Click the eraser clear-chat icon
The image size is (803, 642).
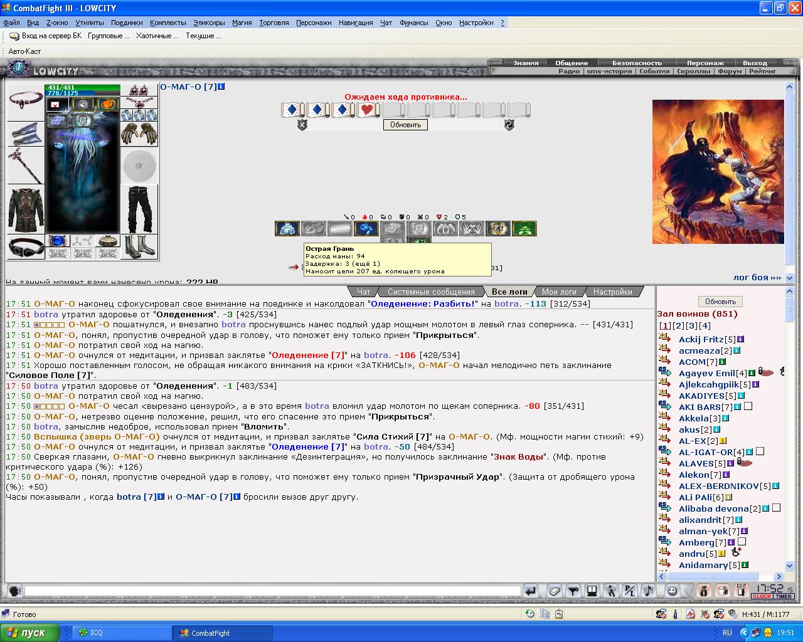[554, 591]
